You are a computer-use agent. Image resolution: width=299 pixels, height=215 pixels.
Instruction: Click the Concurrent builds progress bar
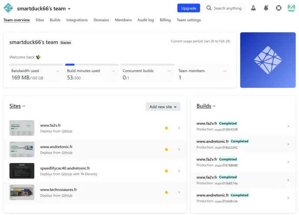click(x=148, y=65)
